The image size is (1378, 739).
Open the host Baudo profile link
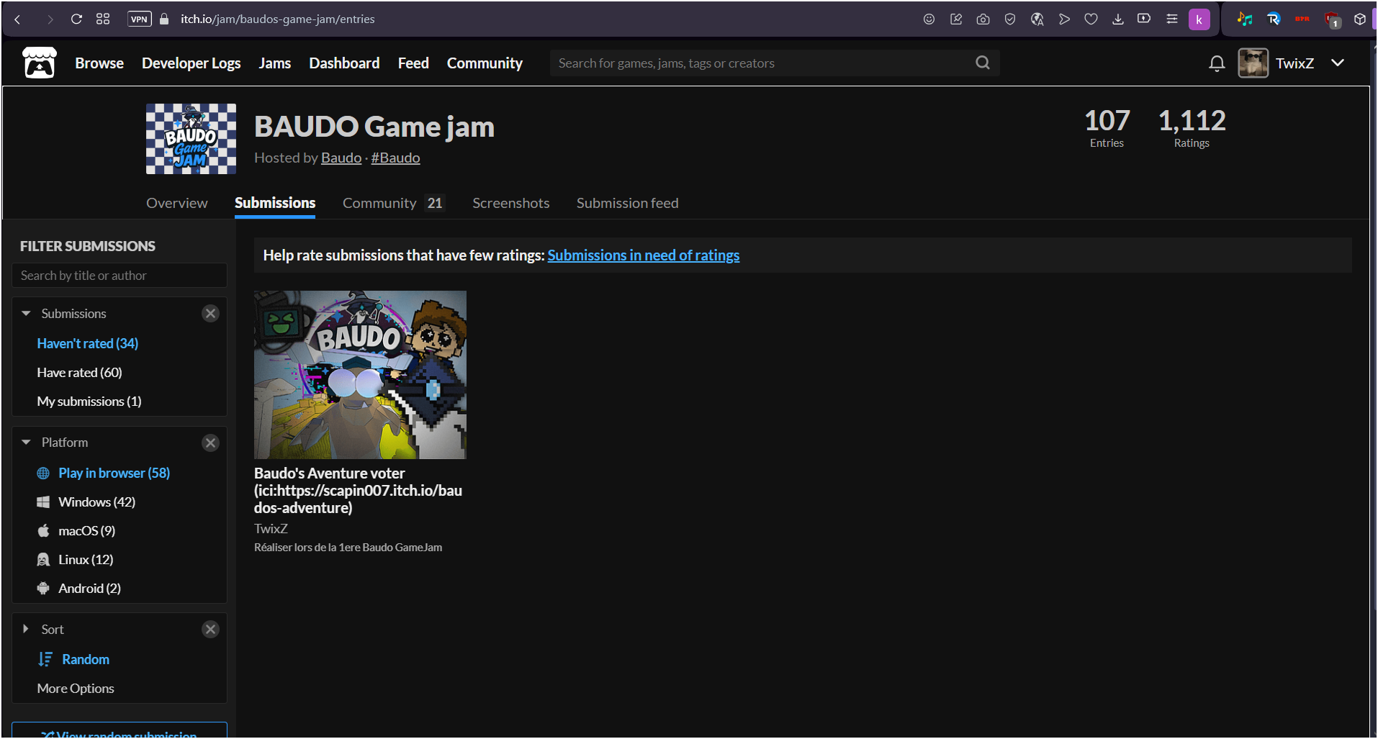click(x=341, y=158)
